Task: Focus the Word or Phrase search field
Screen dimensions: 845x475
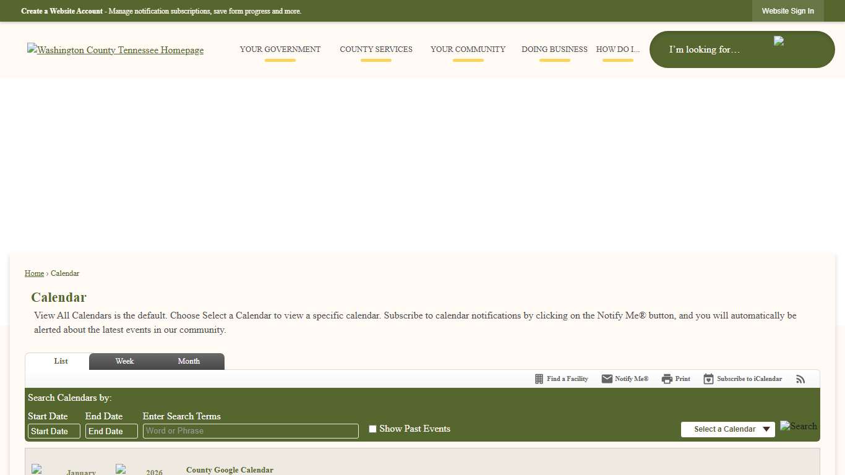Action: pyautogui.click(x=251, y=431)
